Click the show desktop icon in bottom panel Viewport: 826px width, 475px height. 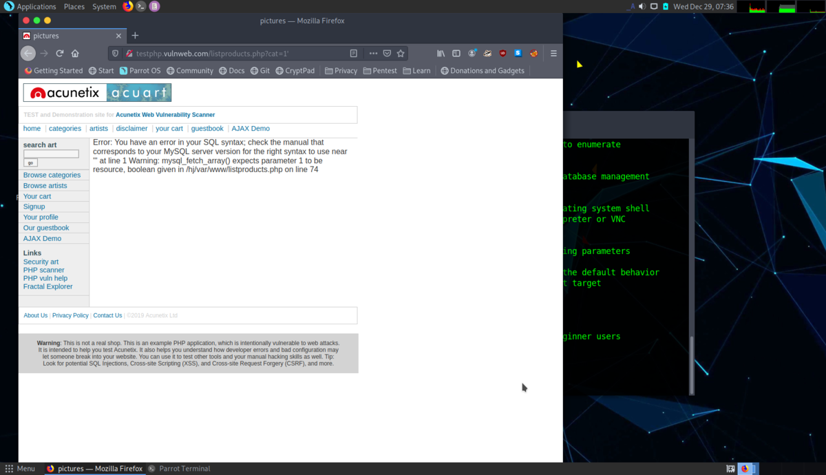[x=730, y=469]
